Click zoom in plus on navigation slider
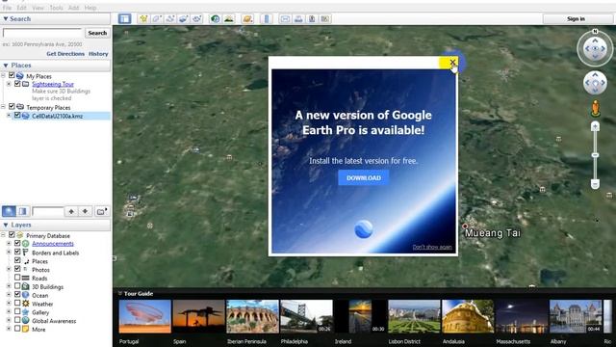This screenshot has width=616, height=347. [595, 126]
